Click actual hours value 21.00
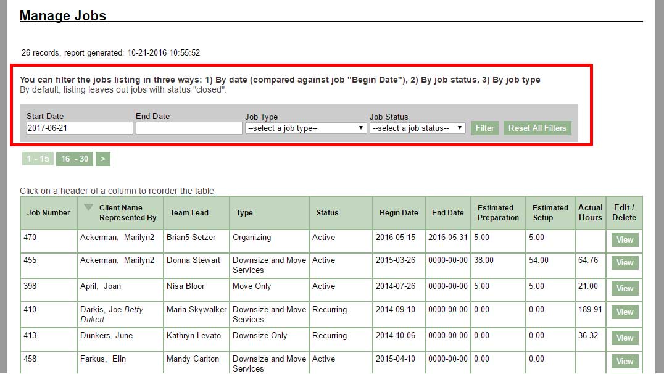The width and height of the screenshot is (664, 374). pyautogui.click(x=588, y=286)
